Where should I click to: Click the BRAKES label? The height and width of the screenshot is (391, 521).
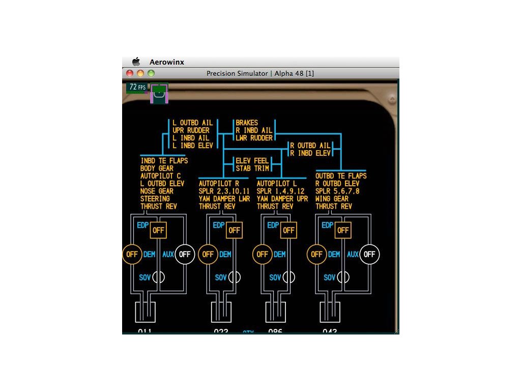coord(247,123)
